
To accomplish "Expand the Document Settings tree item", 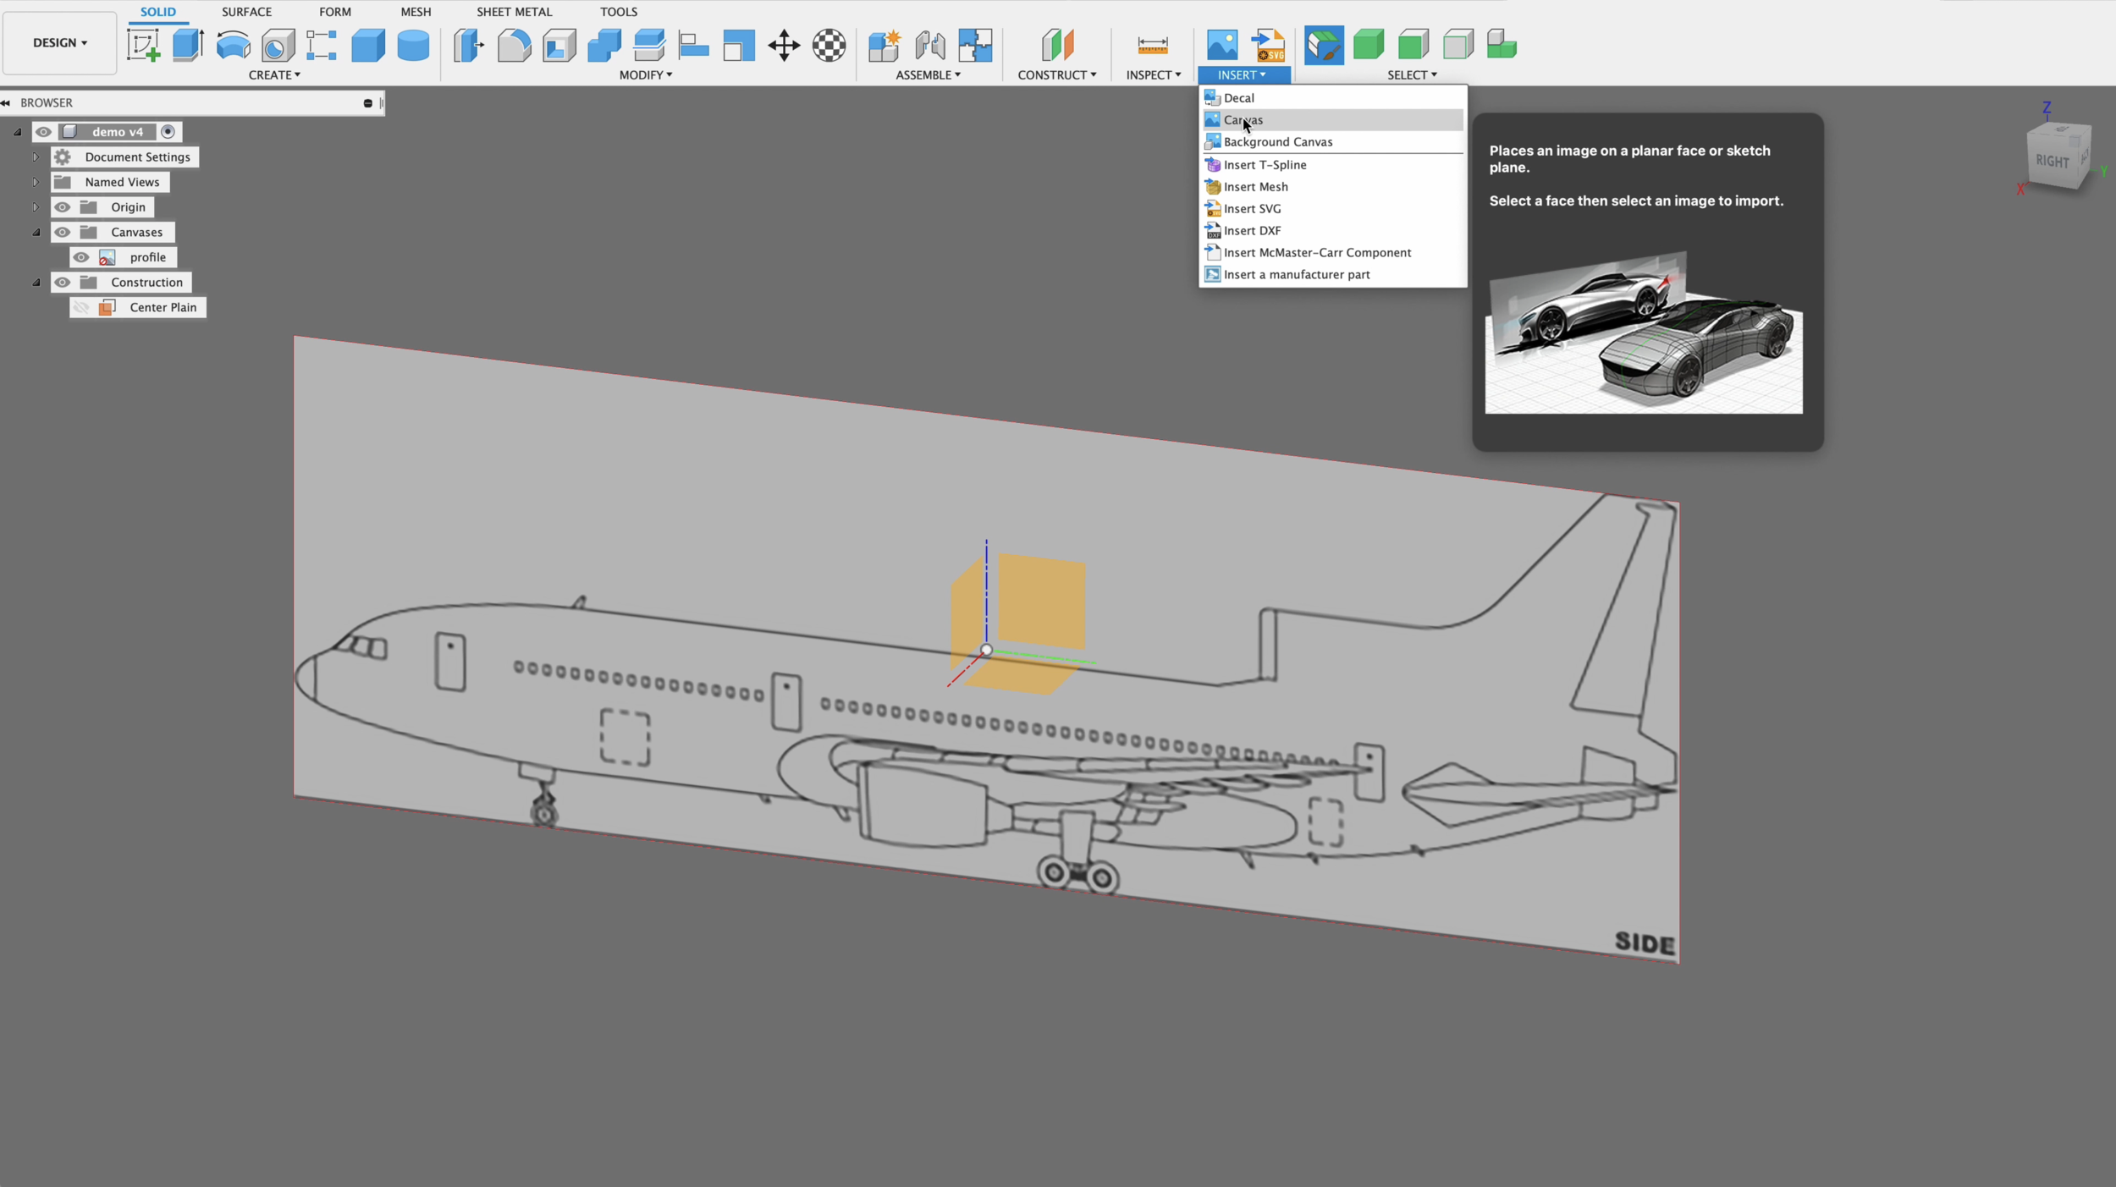I will point(36,157).
